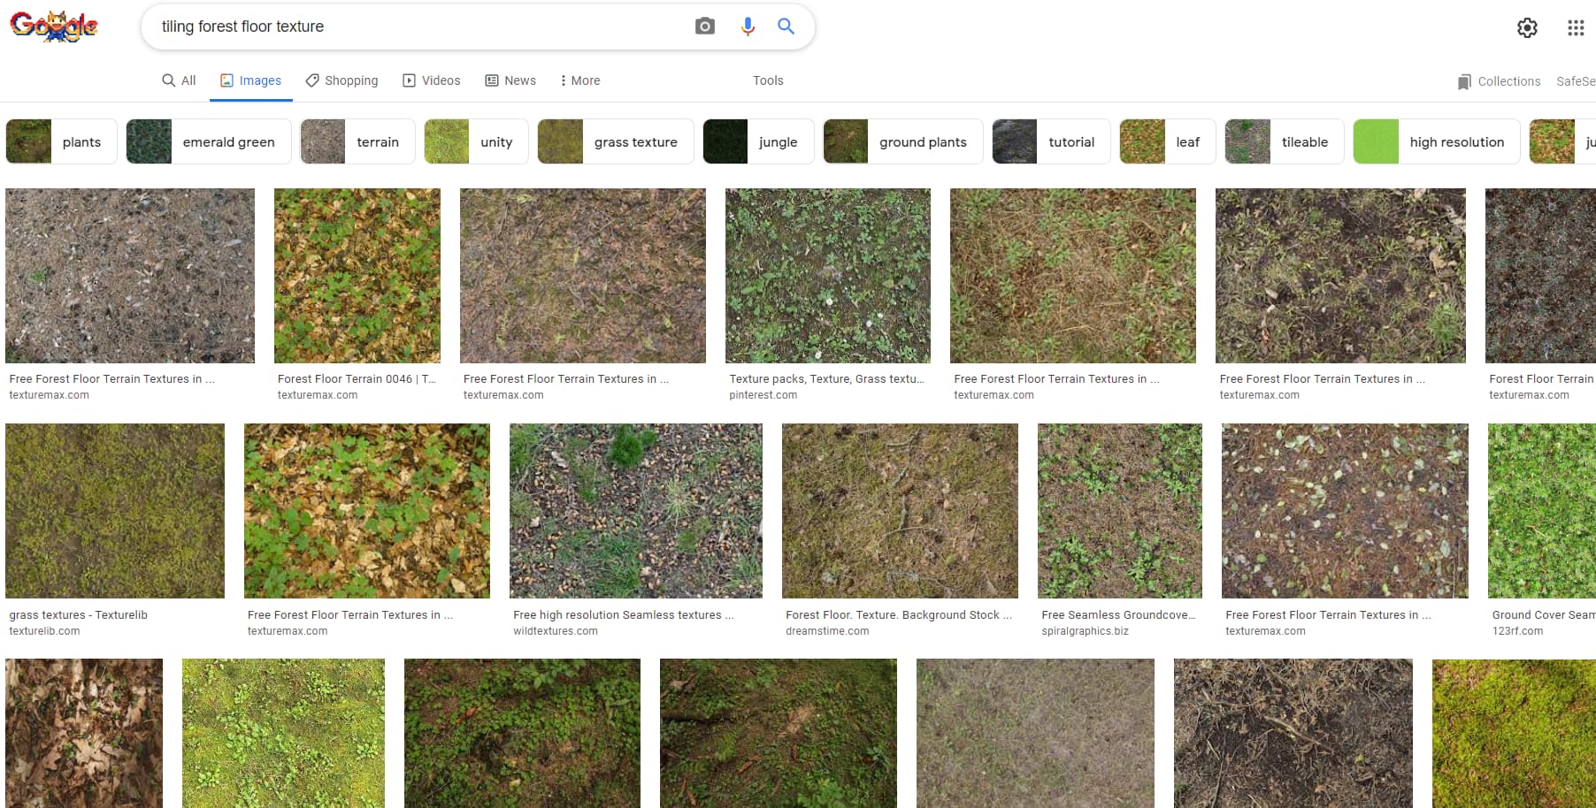Start voice search with microphone icon

(x=748, y=27)
